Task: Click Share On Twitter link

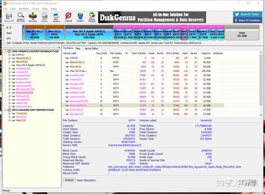Action: click(x=250, y=14)
